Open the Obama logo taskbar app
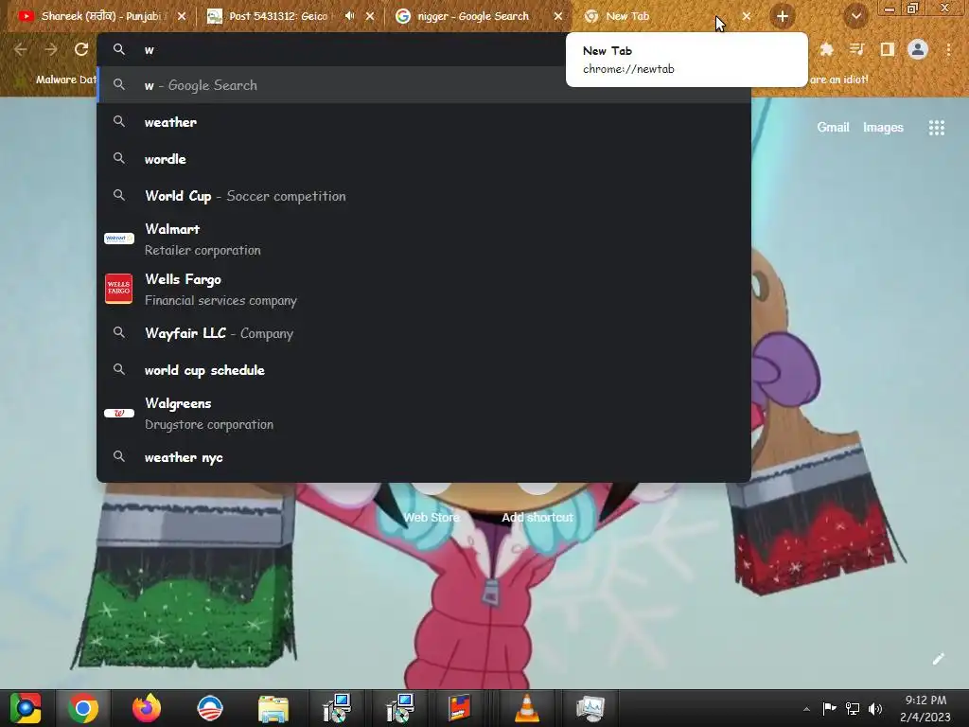The image size is (969, 727). click(209, 708)
